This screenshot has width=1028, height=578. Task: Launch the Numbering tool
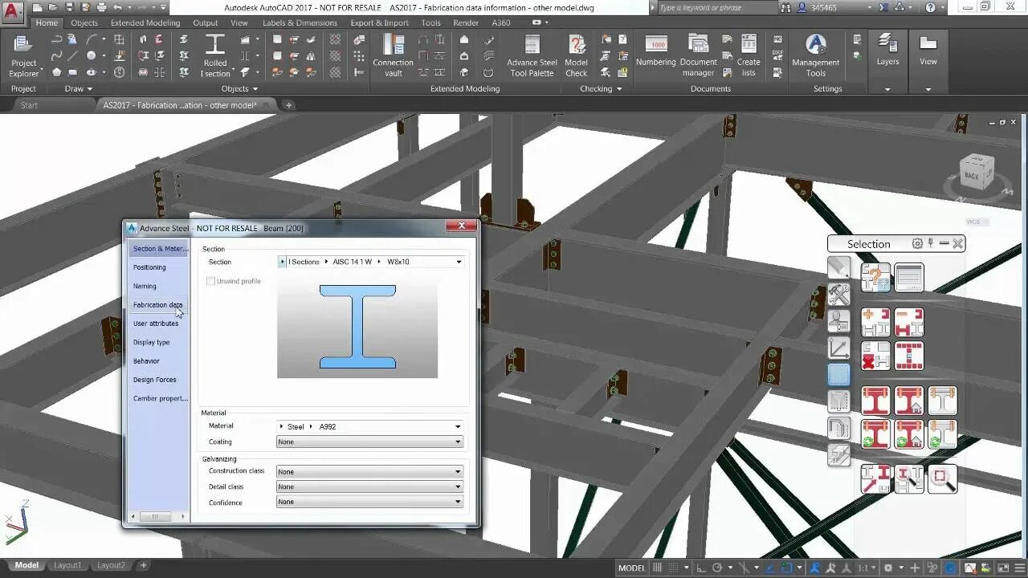click(x=656, y=51)
